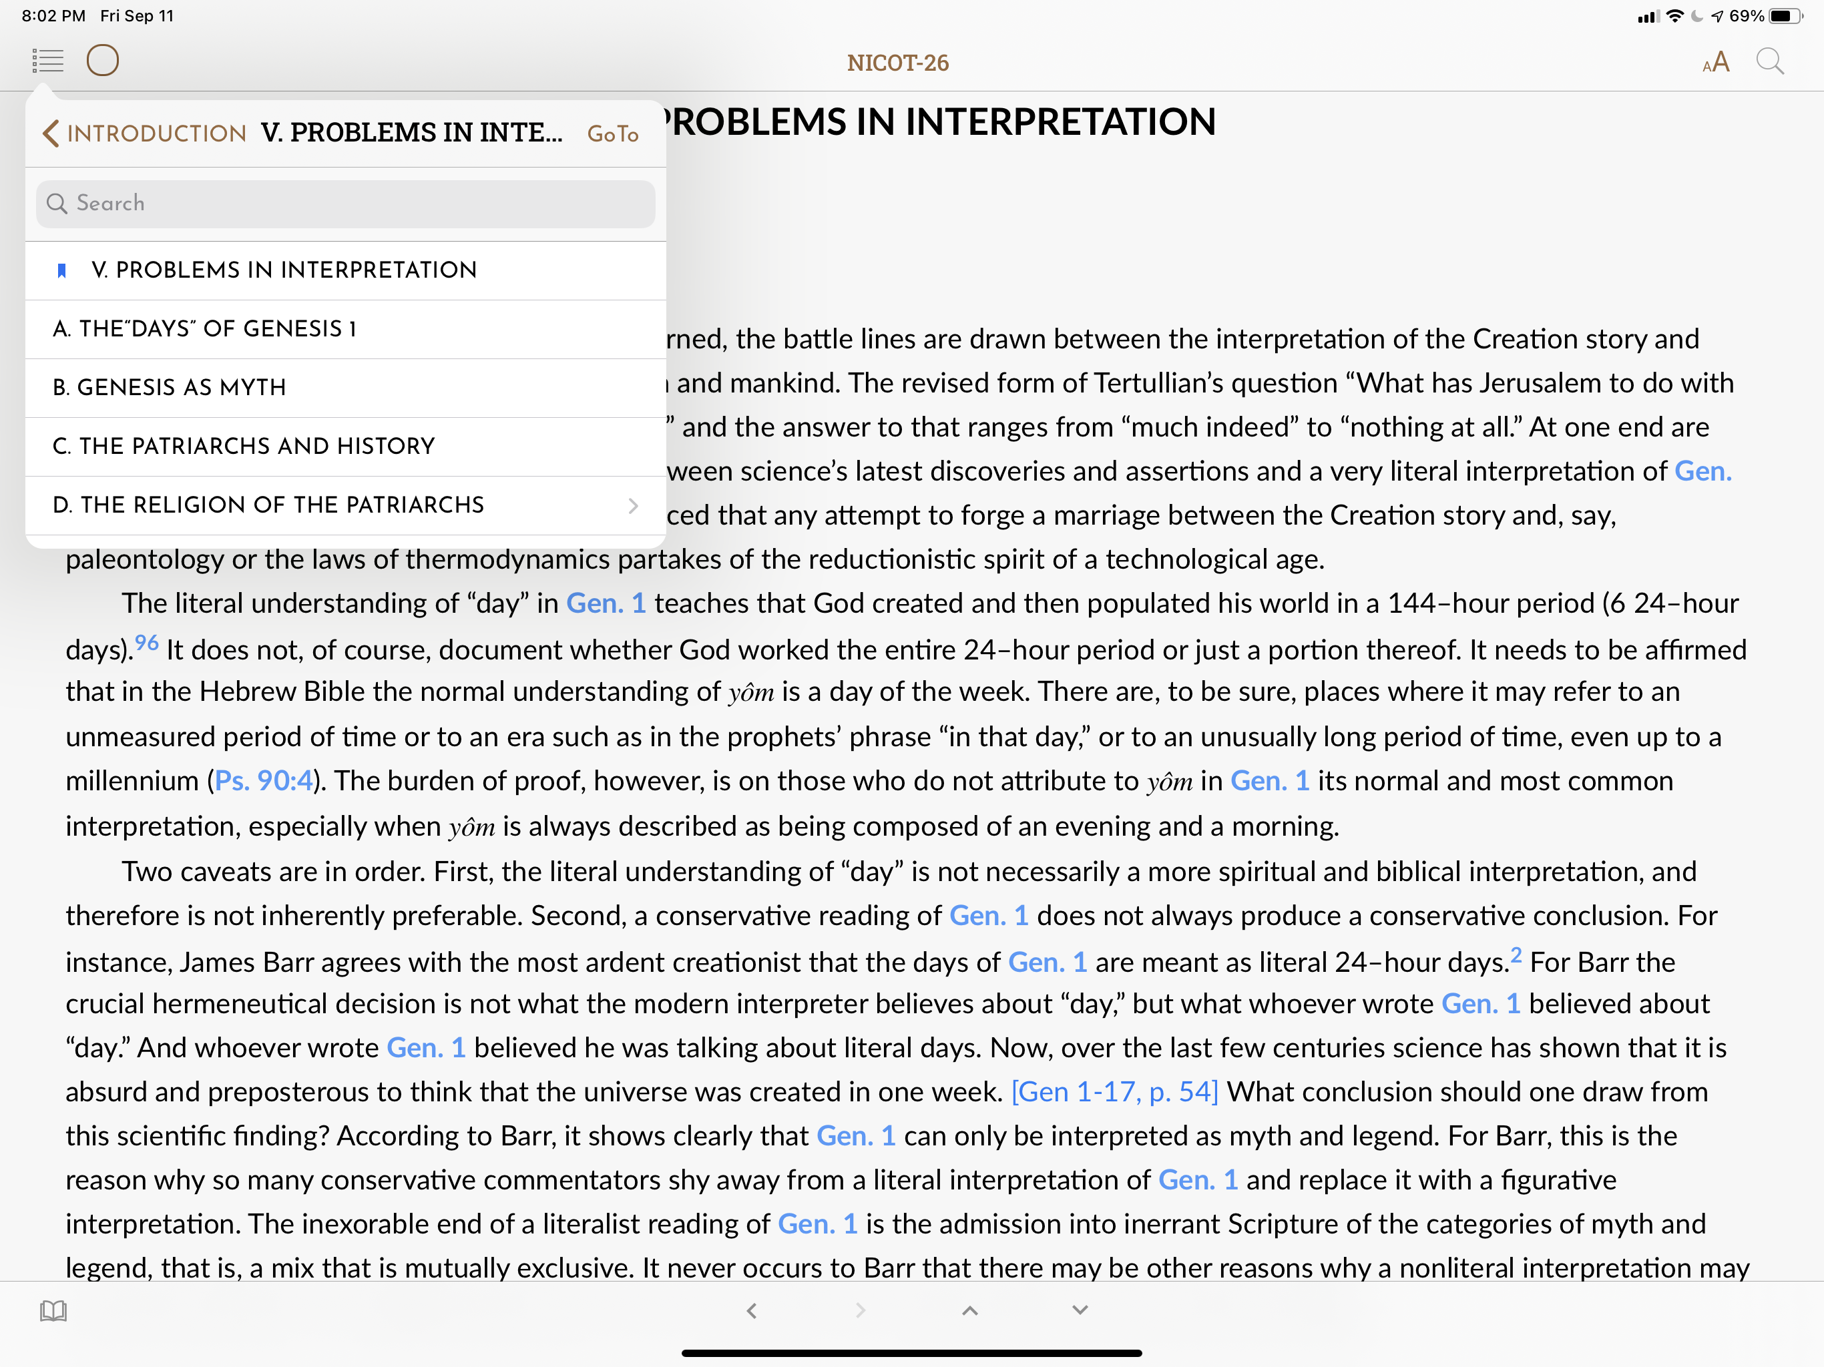Open the [Gen 1-17, p. 54] page link
Screen dimensions: 1824x1367
(1114, 1091)
